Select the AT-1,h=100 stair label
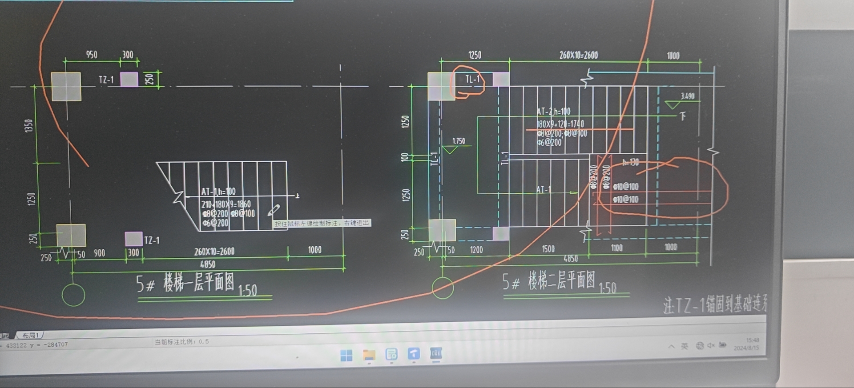 tap(218, 192)
